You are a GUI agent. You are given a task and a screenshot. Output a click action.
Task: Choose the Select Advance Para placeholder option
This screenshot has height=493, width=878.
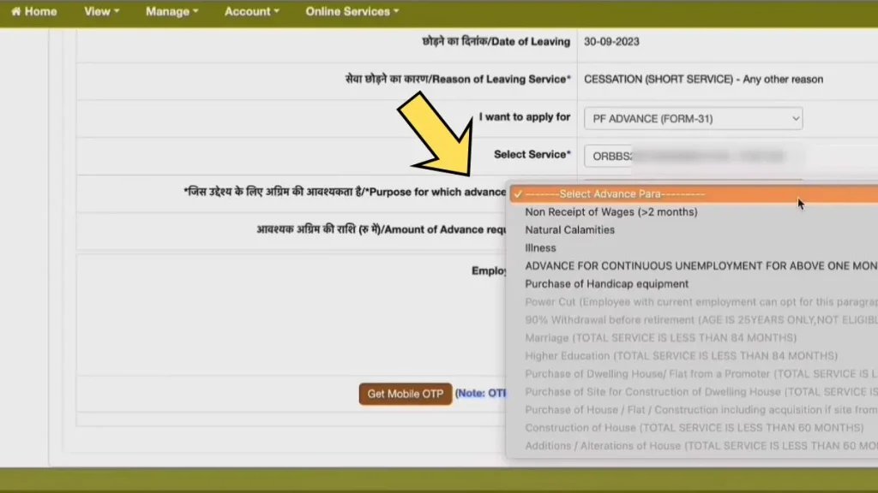click(x=615, y=193)
